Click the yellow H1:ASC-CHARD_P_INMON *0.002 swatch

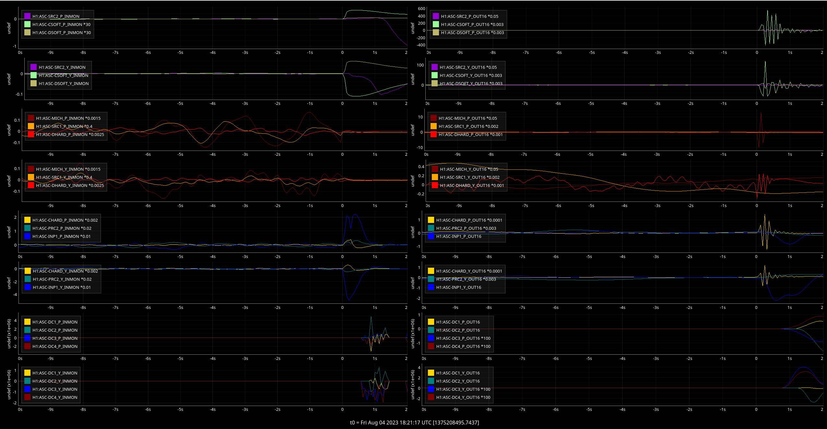click(28, 220)
